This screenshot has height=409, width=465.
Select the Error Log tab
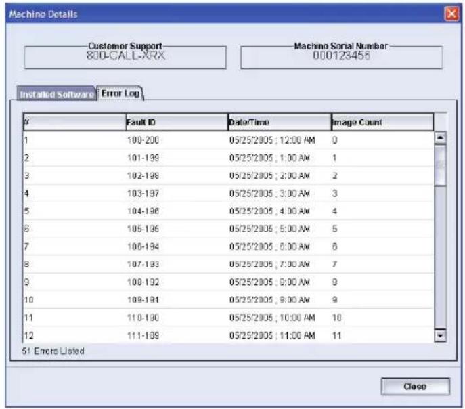coord(120,93)
